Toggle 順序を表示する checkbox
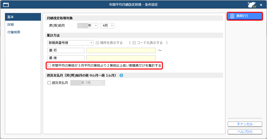This screenshot has width=267, height=139. tap(98, 43)
